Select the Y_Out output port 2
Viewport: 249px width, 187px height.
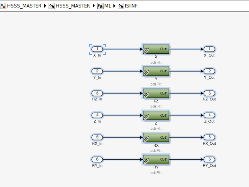point(209,71)
